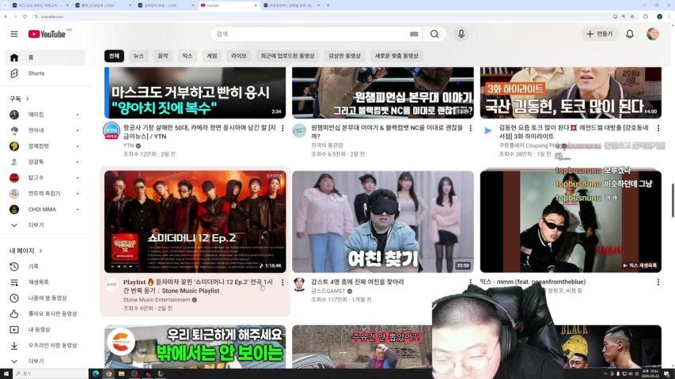Click the 만들기 create button
The height and width of the screenshot is (379, 675).
click(x=600, y=34)
